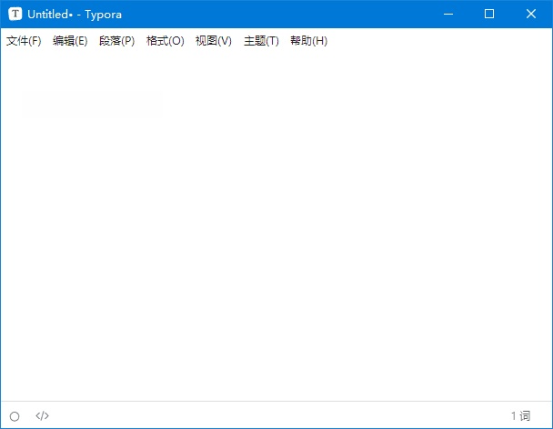Click empty status bar area beside source icon
The width and height of the screenshot is (553, 429).
coord(273,416)
